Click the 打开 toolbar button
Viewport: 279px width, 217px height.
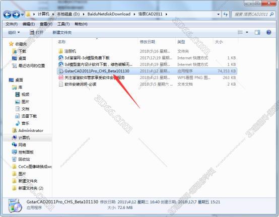point(37,33)
